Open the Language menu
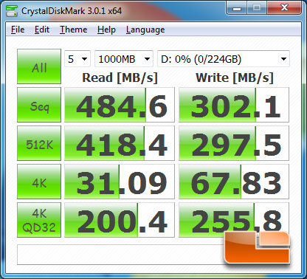Screen dimensions: 307x279 (145, 30)
